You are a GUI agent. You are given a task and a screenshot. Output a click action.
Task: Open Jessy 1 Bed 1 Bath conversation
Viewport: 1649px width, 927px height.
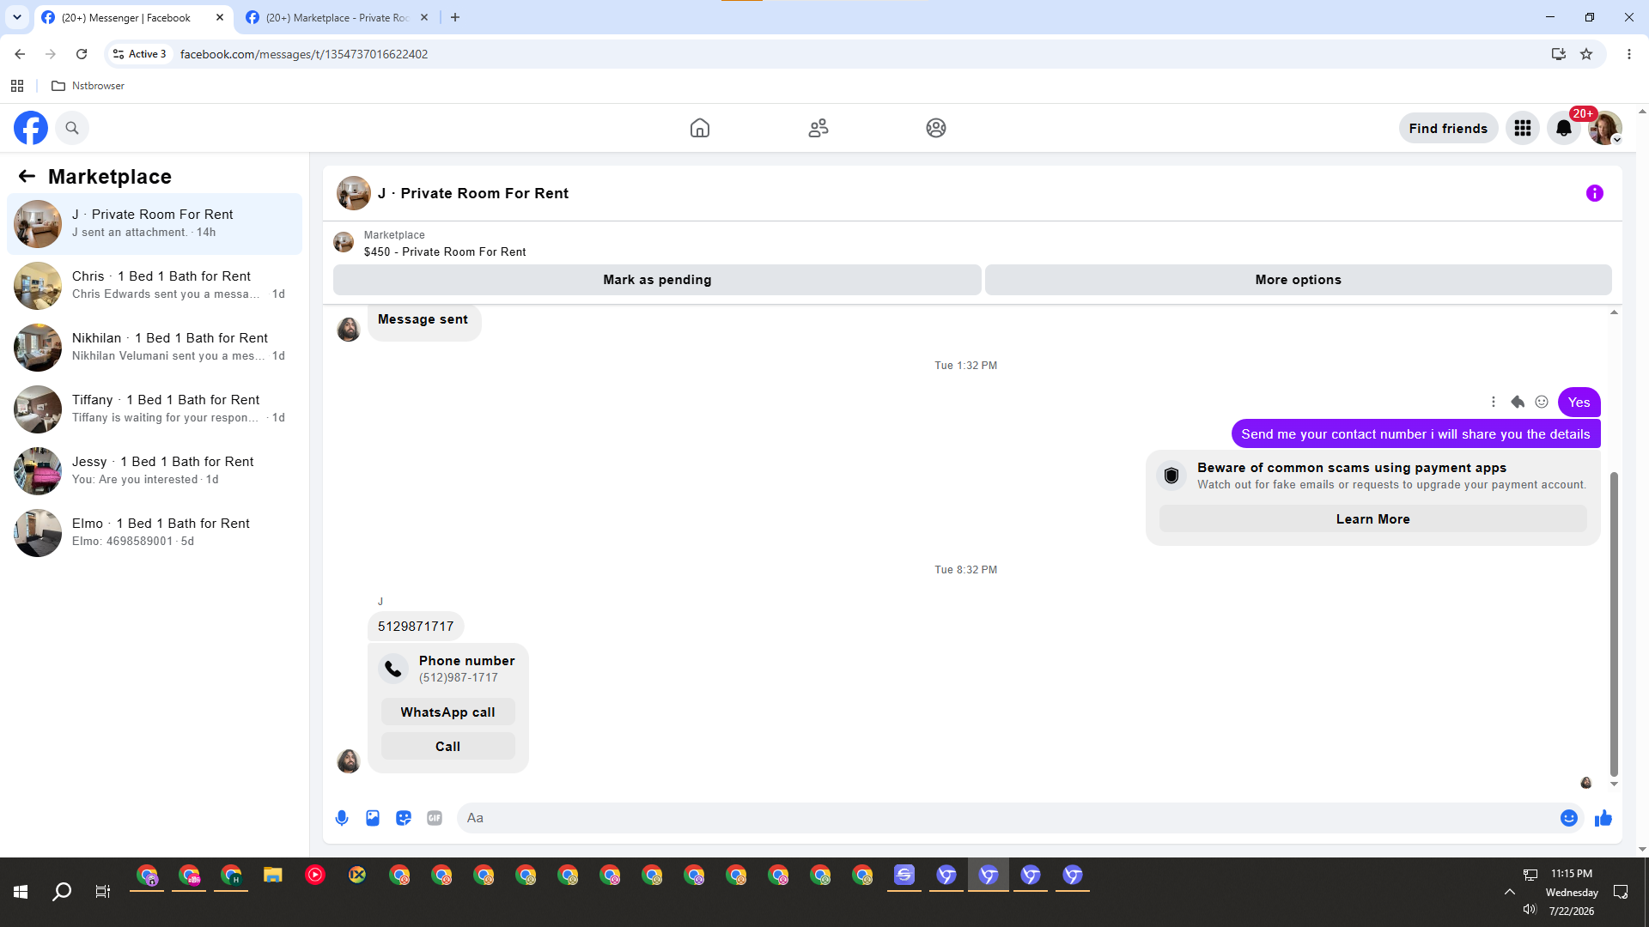click(x=155, y=470)
